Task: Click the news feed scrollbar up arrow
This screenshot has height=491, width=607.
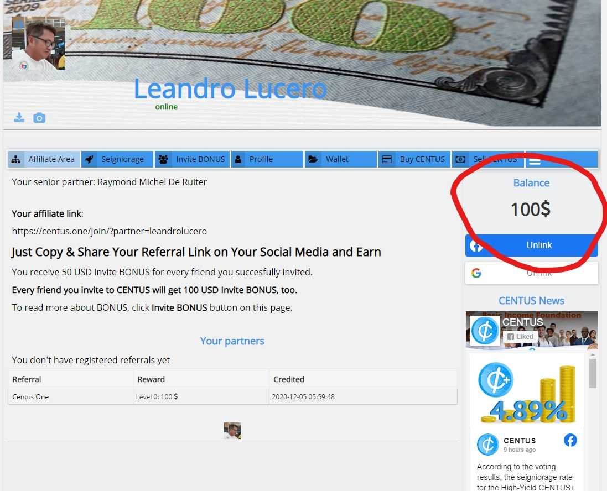Action: coord(593,354)
